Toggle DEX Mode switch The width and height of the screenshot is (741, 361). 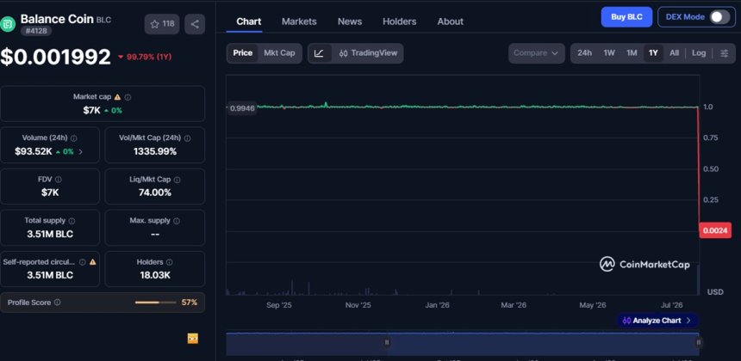pyautogui.click(x=719, y=17)
